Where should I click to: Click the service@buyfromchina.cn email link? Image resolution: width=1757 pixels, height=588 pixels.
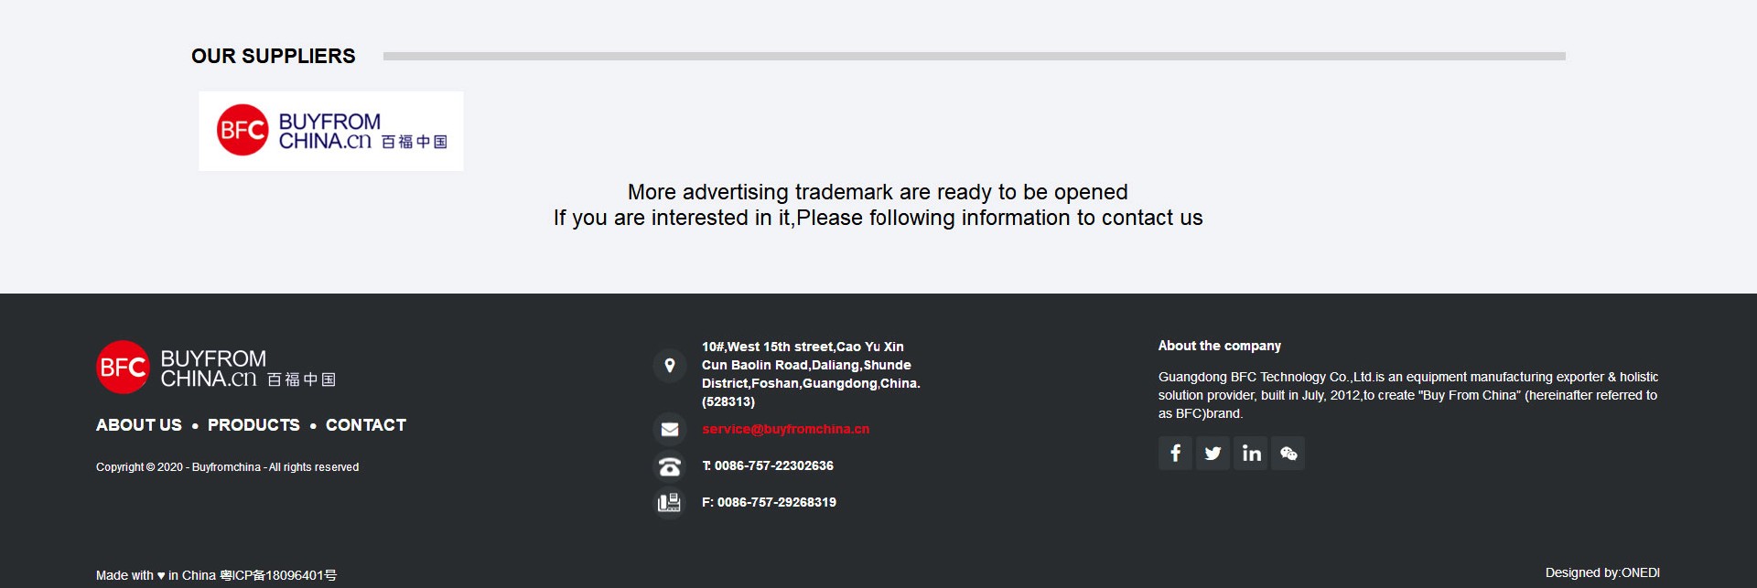tap(785, 429)
